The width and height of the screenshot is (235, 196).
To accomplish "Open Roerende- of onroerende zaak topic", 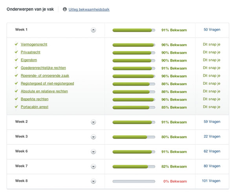I will point(45,76).
